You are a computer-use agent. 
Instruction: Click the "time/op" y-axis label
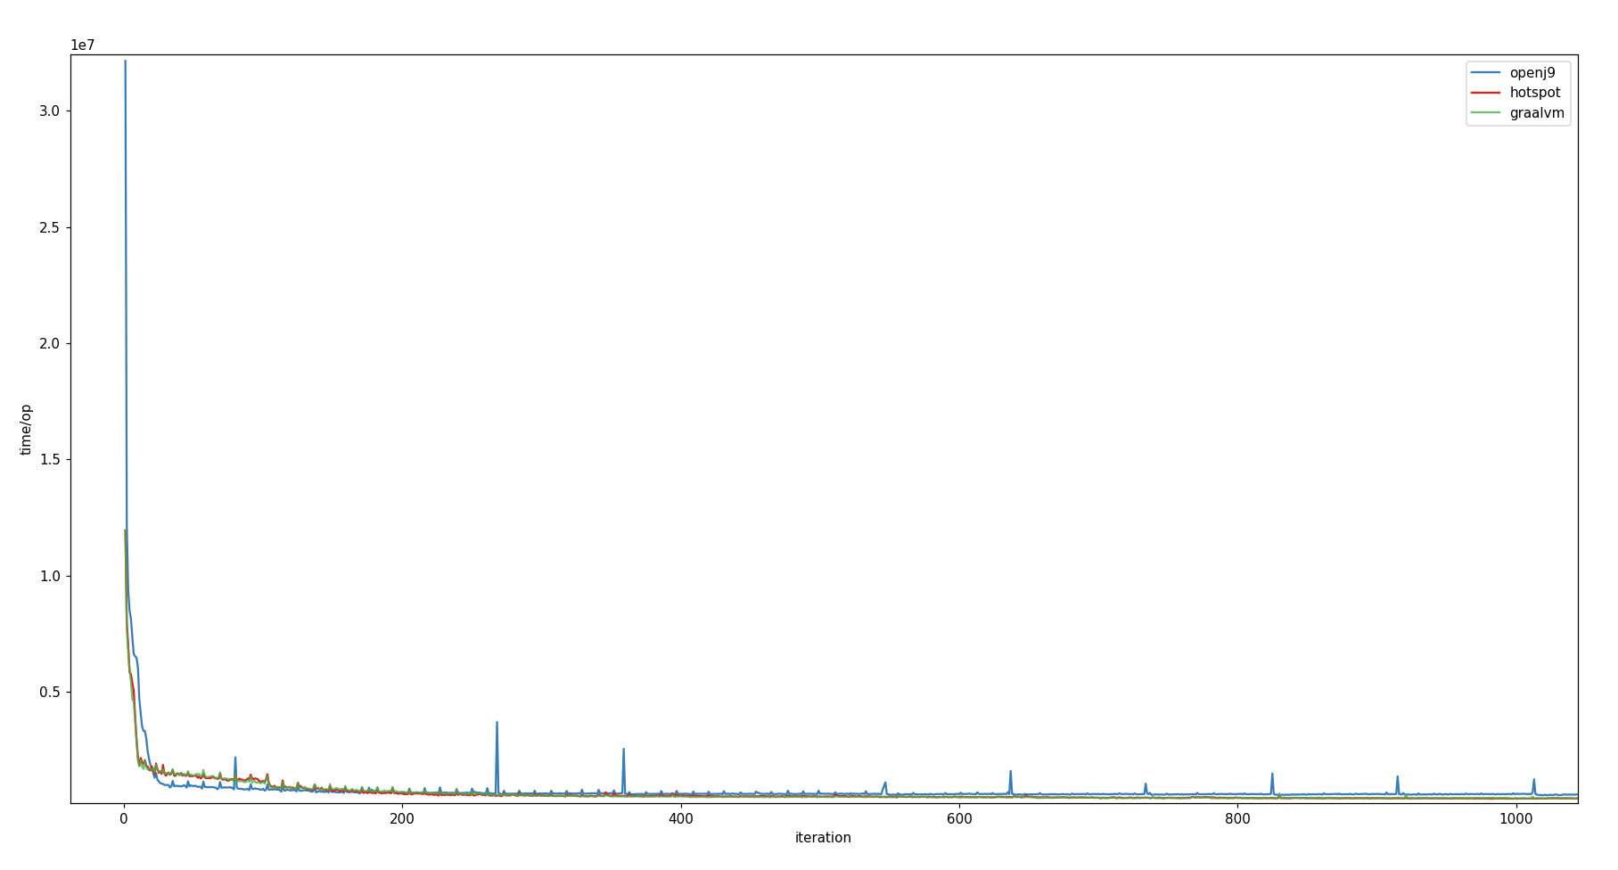point(26,430)
